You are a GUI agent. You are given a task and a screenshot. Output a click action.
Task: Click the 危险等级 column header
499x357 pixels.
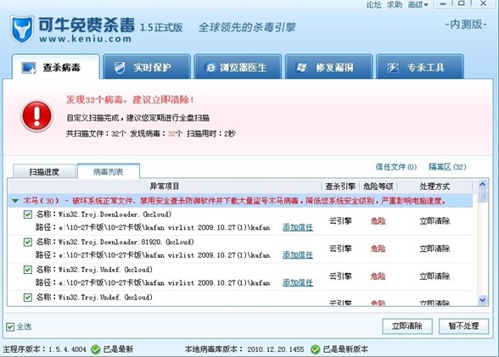tap(378, 187)
